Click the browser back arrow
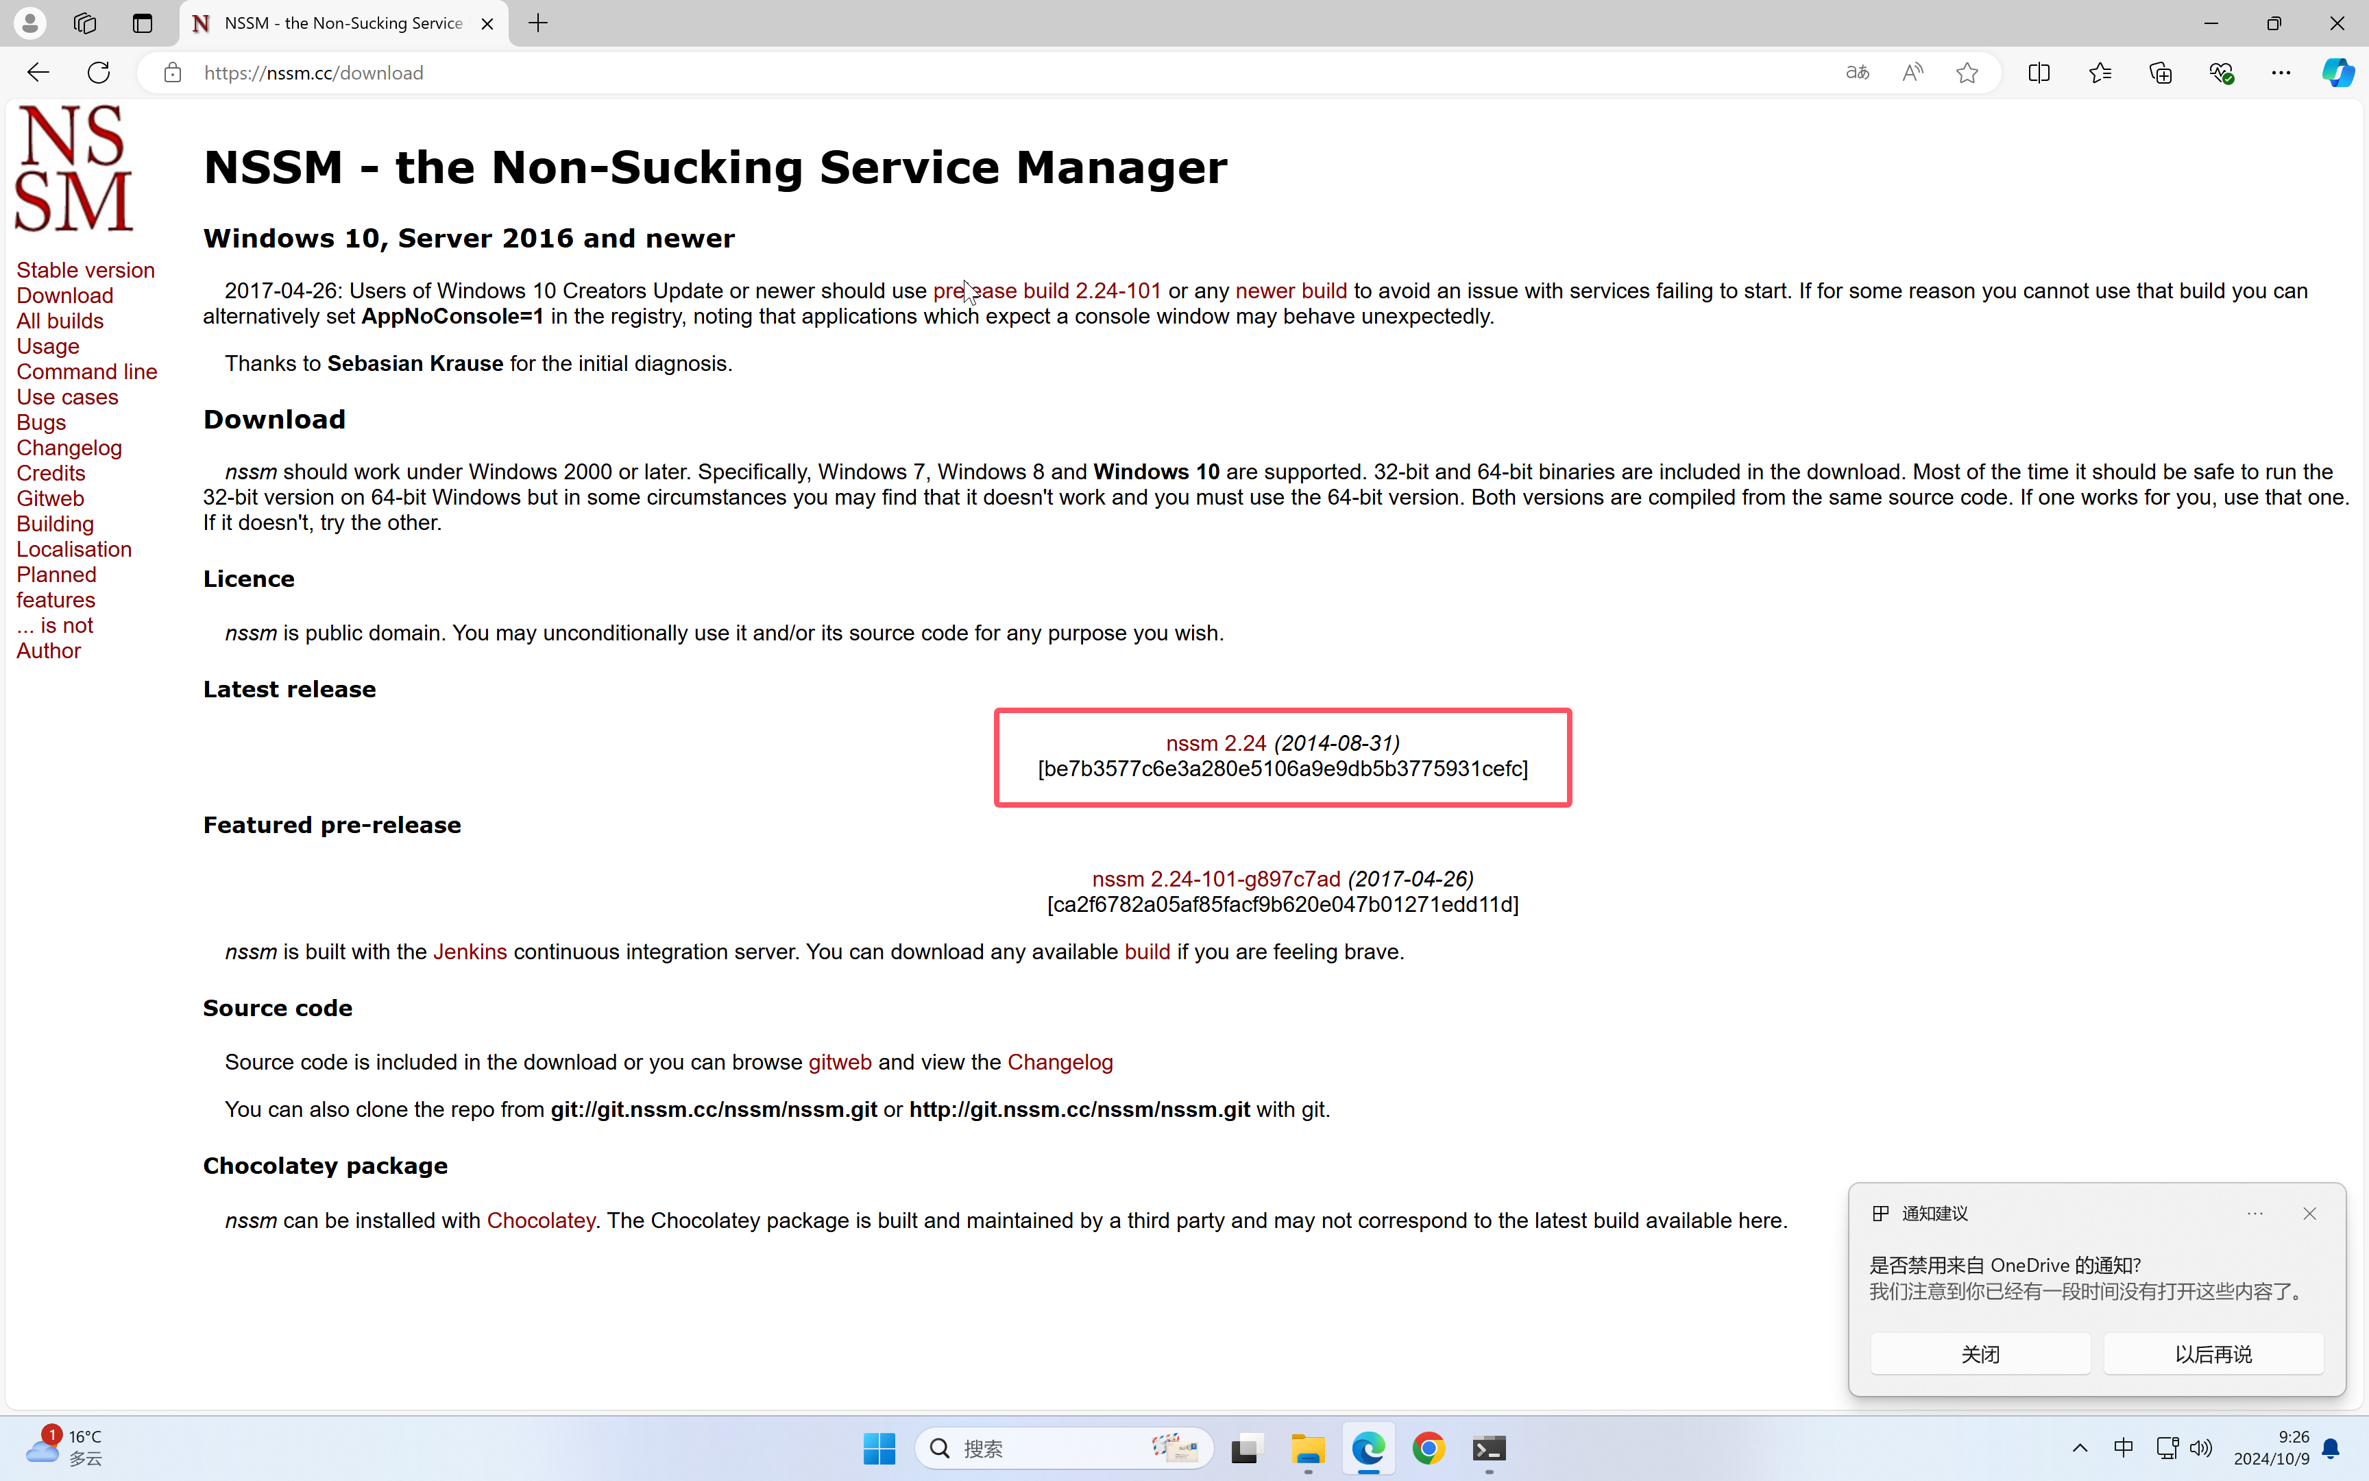This screenshot has height=1481, width=2369. click(37, 73)
